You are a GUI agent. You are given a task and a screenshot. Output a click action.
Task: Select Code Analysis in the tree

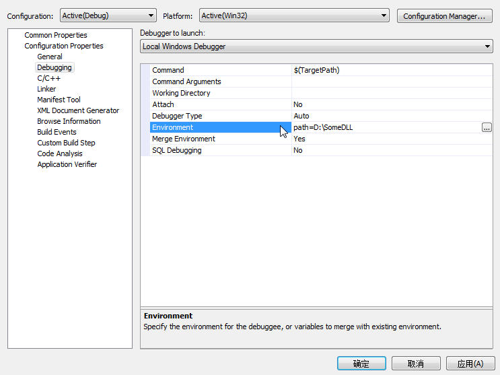60,154
